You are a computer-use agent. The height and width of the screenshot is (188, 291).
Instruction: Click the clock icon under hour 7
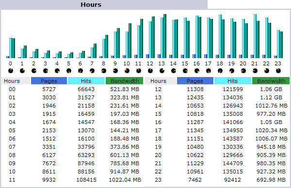pos(92,71)
